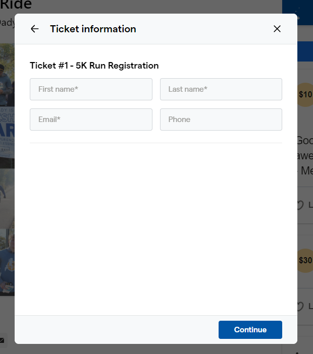This screenshot has height=354, width=313.
Task: Click the heart Like icon below $30 listing
Action: [300, 307]
